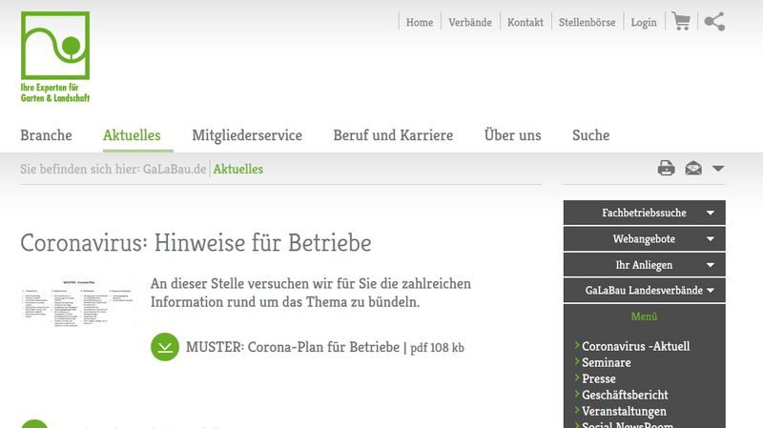Open the Mitgliederservice menu
Screen dimensions: 763x428
[x=246, y=135]
